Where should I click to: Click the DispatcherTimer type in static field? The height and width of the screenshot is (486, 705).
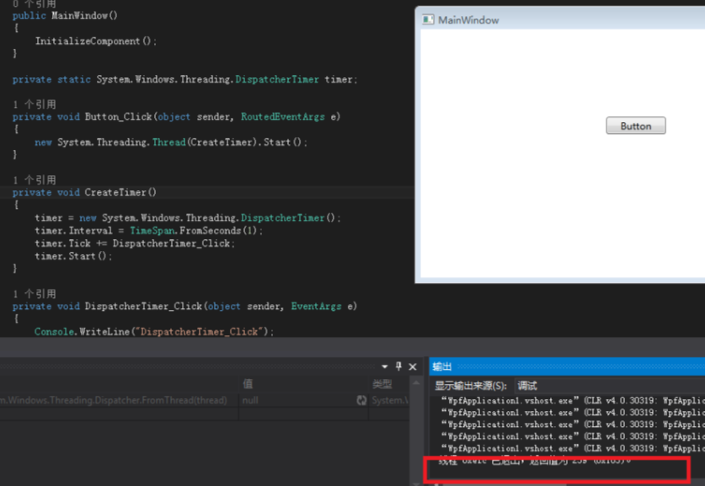[x=277, y=79]
